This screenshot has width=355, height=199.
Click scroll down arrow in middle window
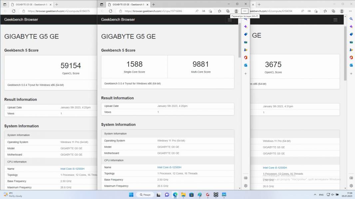pos(240,188)
